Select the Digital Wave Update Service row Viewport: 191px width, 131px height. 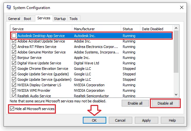click(91, 63)
